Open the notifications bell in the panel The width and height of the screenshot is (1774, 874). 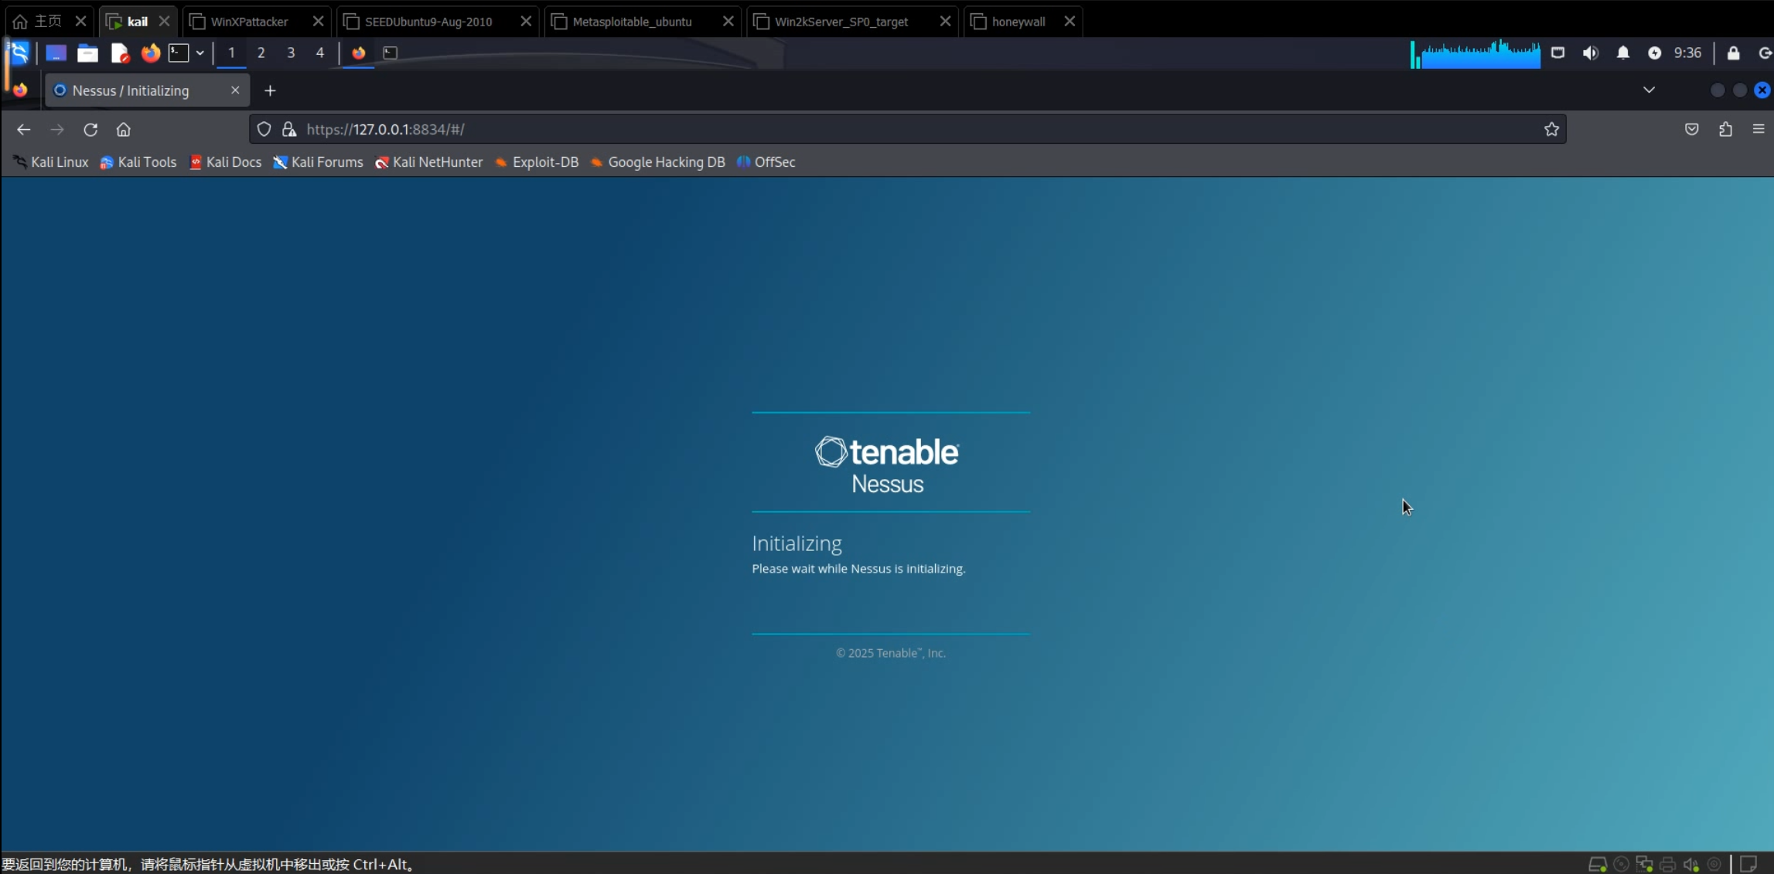pyautogui.click(x=1622, y=53)
